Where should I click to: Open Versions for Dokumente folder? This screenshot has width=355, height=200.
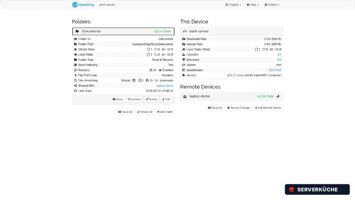134,100
